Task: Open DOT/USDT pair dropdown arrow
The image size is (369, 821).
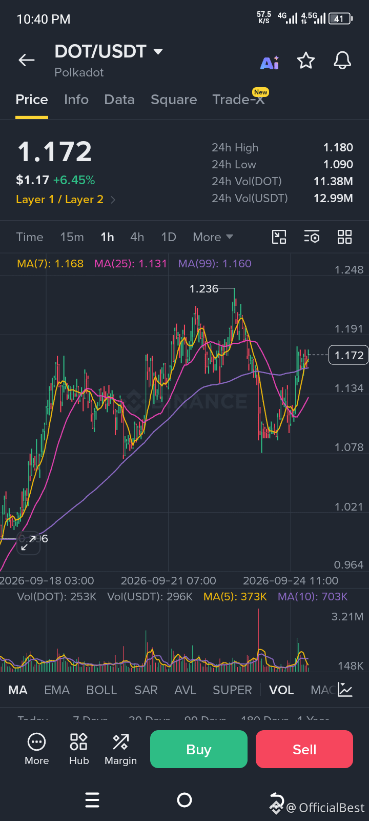Action: point(158,51)
